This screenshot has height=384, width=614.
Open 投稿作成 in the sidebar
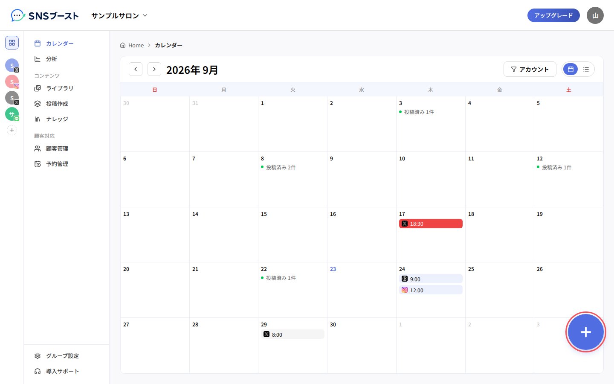(x=67, y=104)
